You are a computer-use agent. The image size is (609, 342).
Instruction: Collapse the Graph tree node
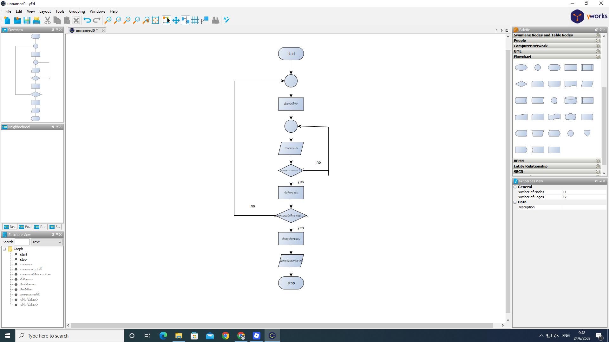point(4,249)
